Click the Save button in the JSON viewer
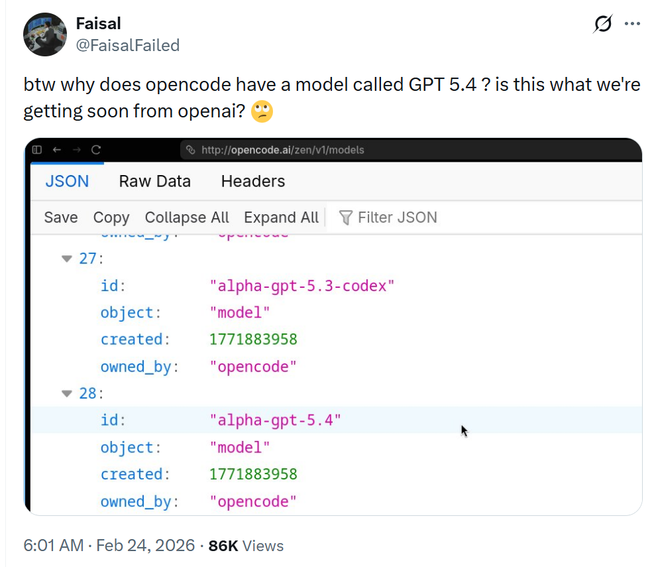The image size is (654, 567). [61, 218]
